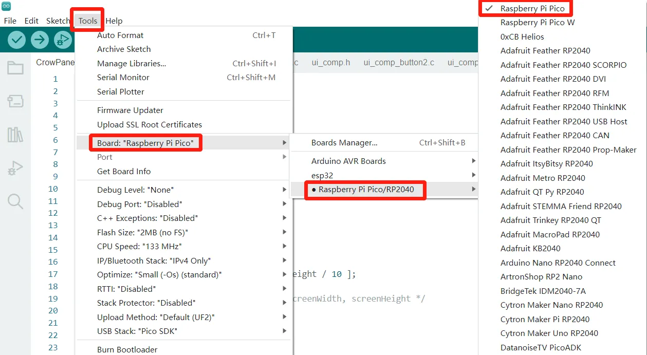Click Serial Monitor in Tools menu

pos(123,78)
